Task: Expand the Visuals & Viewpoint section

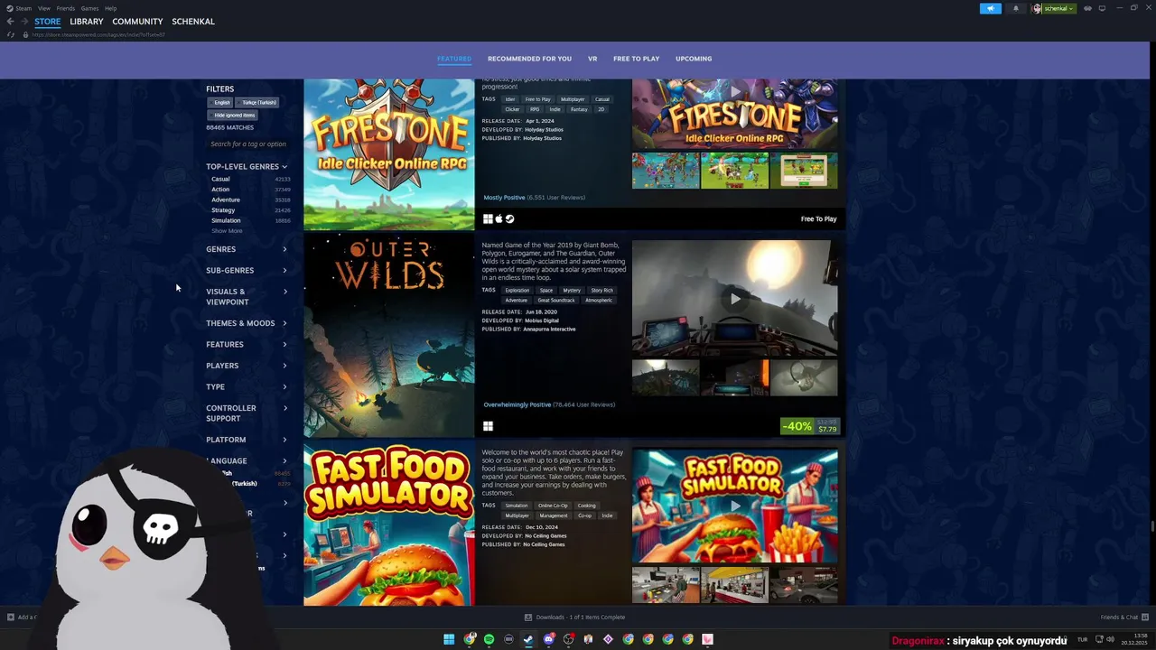Action: click(x=247, y=296)
